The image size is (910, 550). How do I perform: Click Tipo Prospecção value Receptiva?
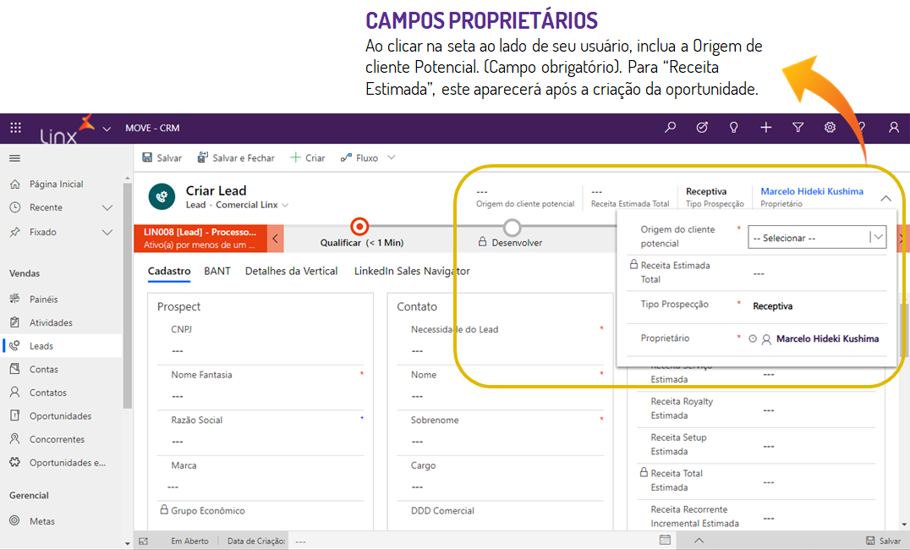click(x=772, y=306)
